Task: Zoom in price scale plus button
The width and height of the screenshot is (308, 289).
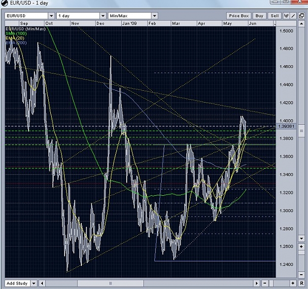Action: tap(301, 246)
